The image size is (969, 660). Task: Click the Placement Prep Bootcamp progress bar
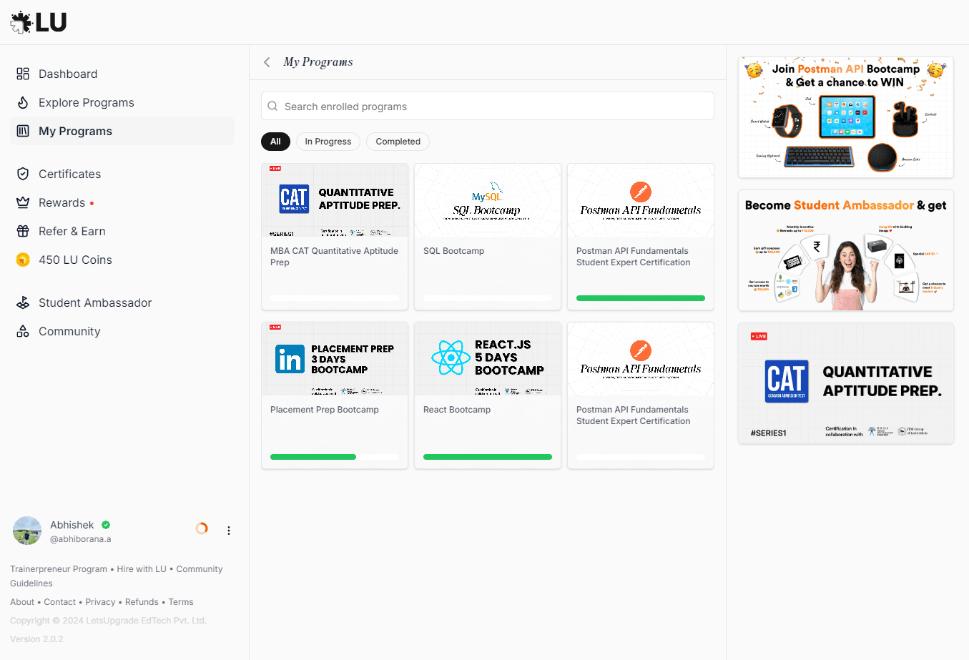coord(334,457)
